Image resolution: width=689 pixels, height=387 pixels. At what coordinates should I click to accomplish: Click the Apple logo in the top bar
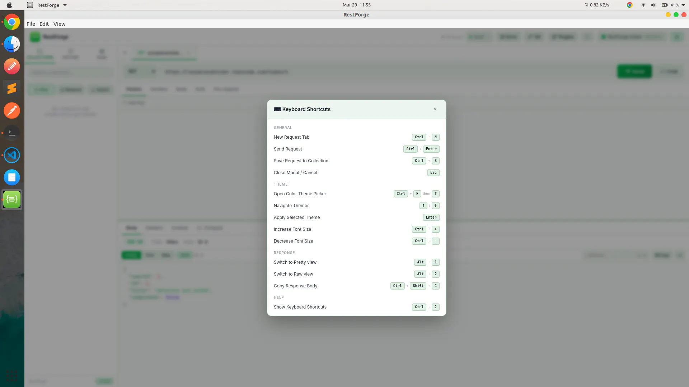[9, 5]
